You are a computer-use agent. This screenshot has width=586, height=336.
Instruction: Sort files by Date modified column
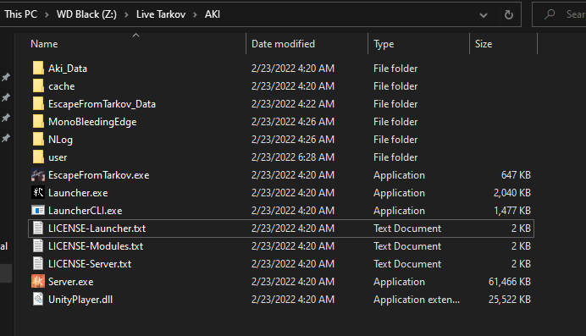click(x=284, y=44)
